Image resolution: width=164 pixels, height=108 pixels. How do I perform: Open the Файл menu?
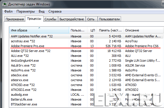tap(8, 11)
